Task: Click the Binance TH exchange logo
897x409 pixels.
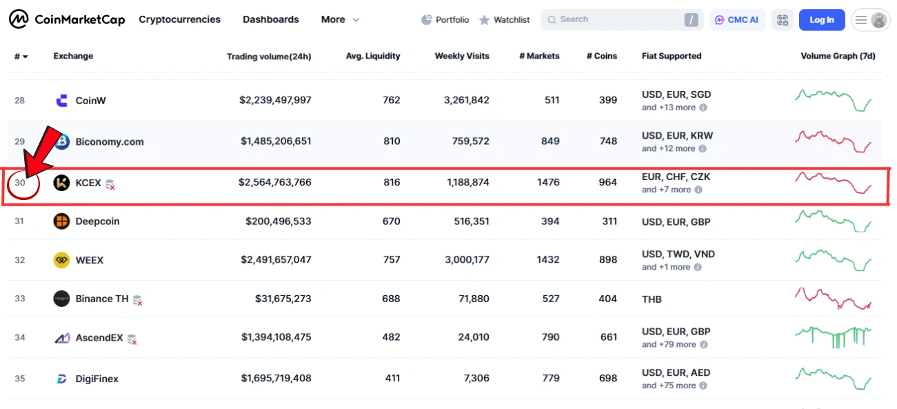Action: click(x=62, y=299)
